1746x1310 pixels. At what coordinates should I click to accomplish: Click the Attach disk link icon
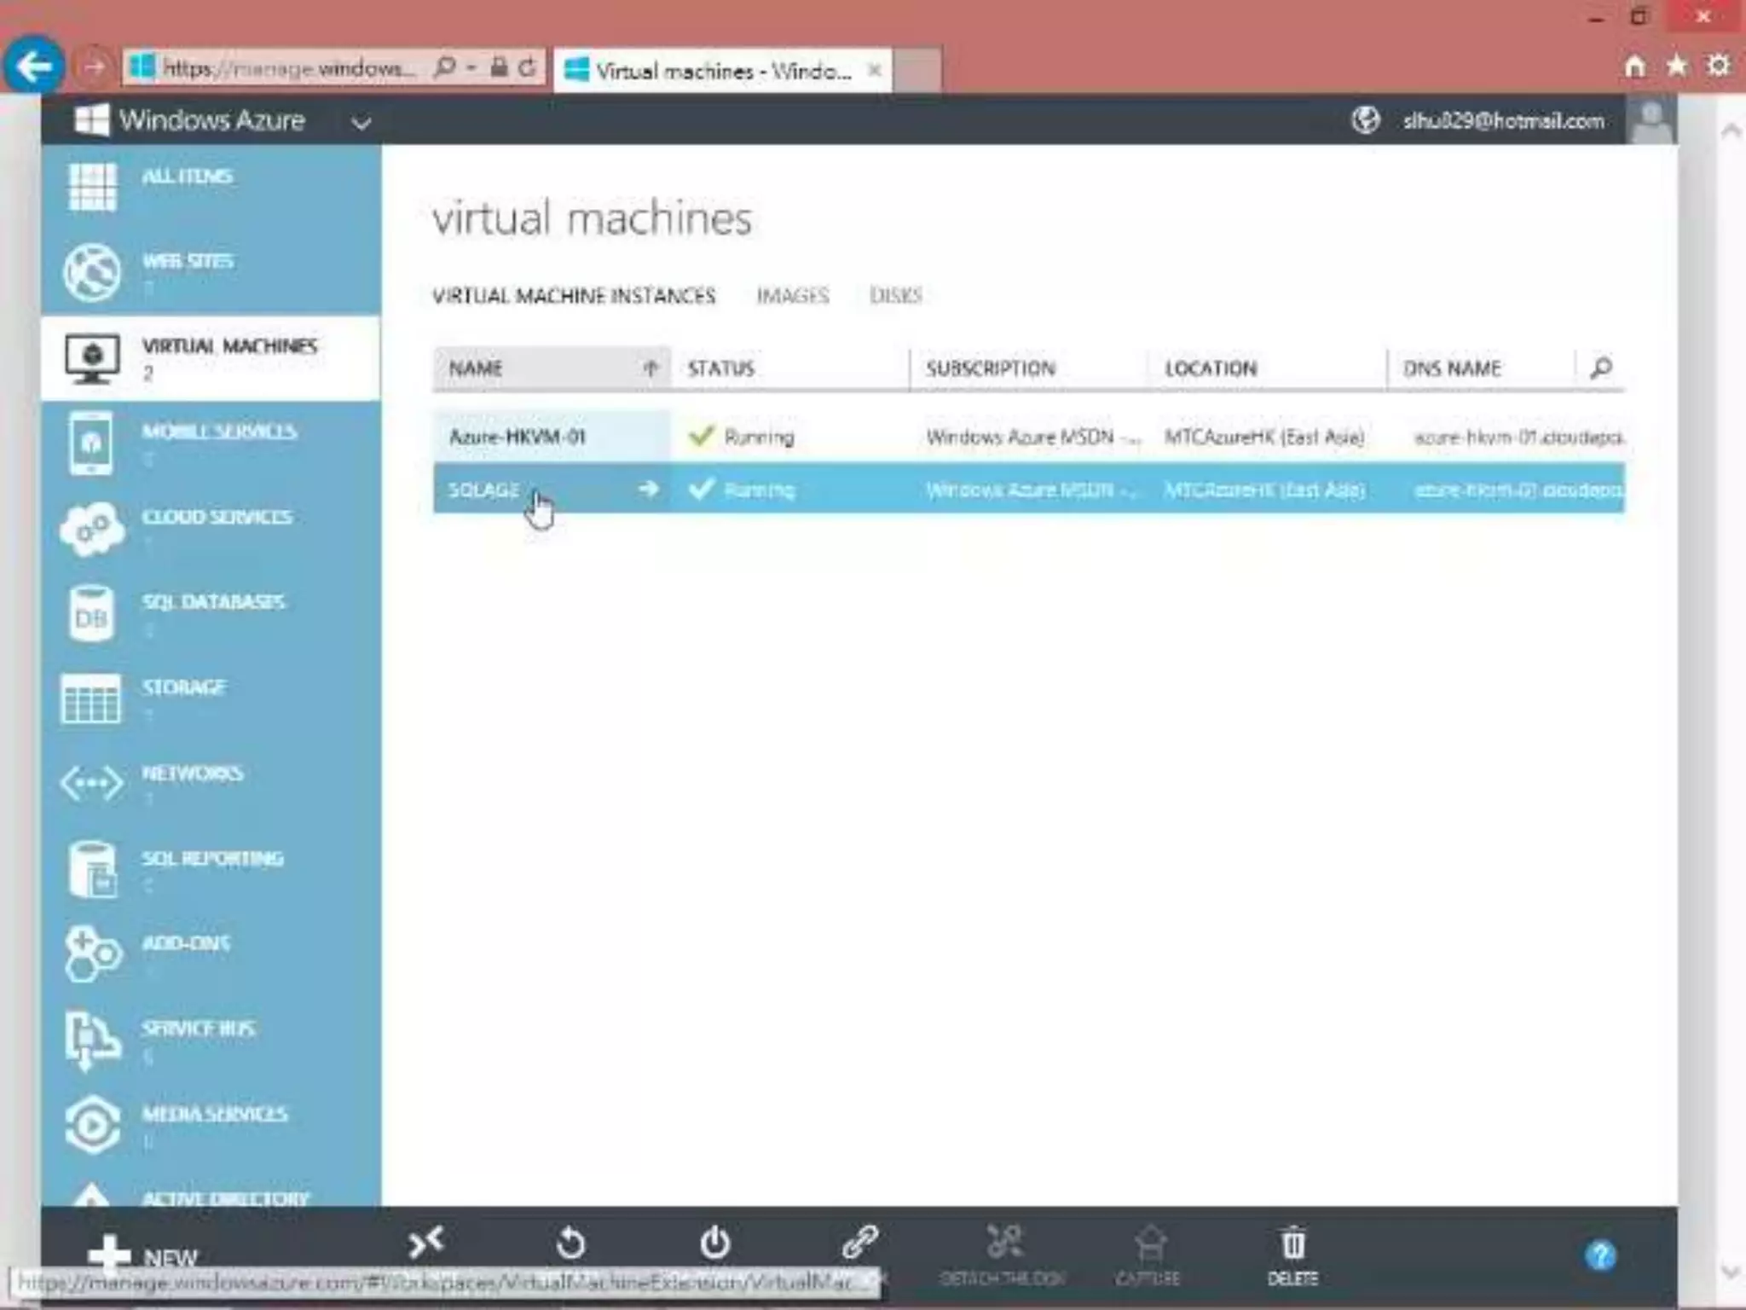tap(859, 1243)
